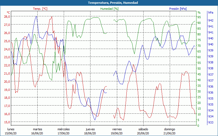Click the '19,0' temperature axis value

7,90
